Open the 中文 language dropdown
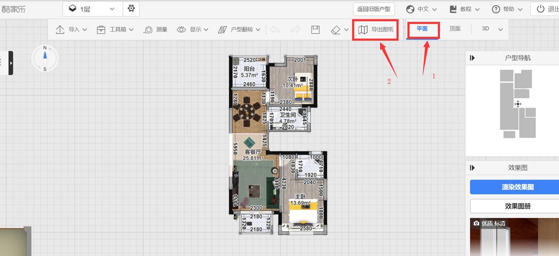This screenshot has width=559, height=256. [x=421, y=9]
